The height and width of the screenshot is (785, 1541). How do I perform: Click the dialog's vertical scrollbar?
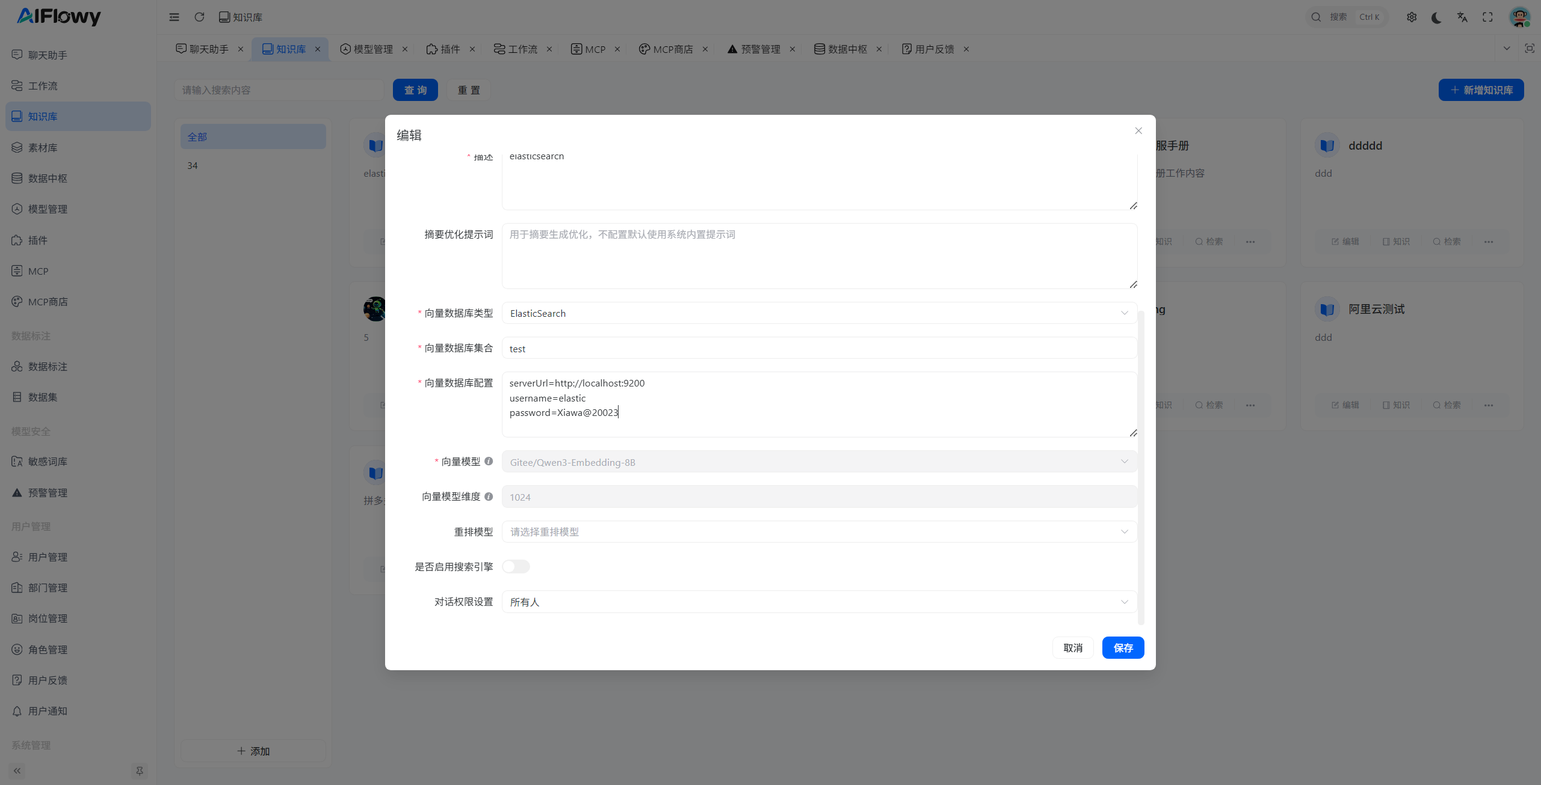coord(1140,469)
